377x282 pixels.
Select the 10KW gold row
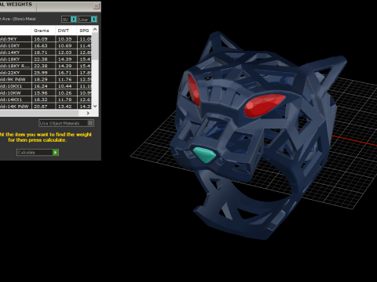coord(46,93)
